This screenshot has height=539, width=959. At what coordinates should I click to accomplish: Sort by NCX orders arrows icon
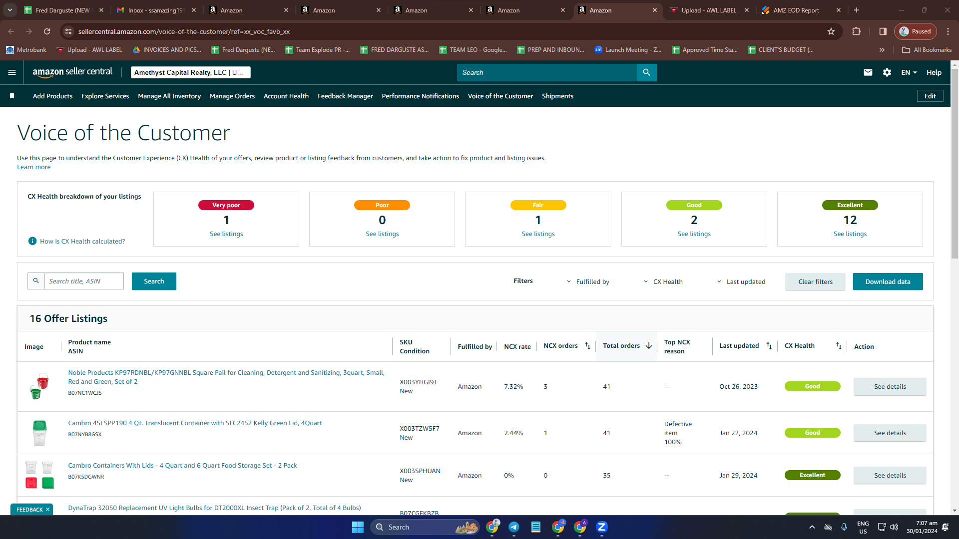[588, 345]
